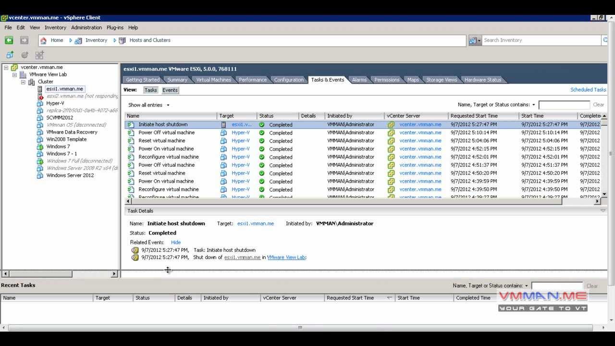Click the Home icon in navigation bar

click(44, 41)
